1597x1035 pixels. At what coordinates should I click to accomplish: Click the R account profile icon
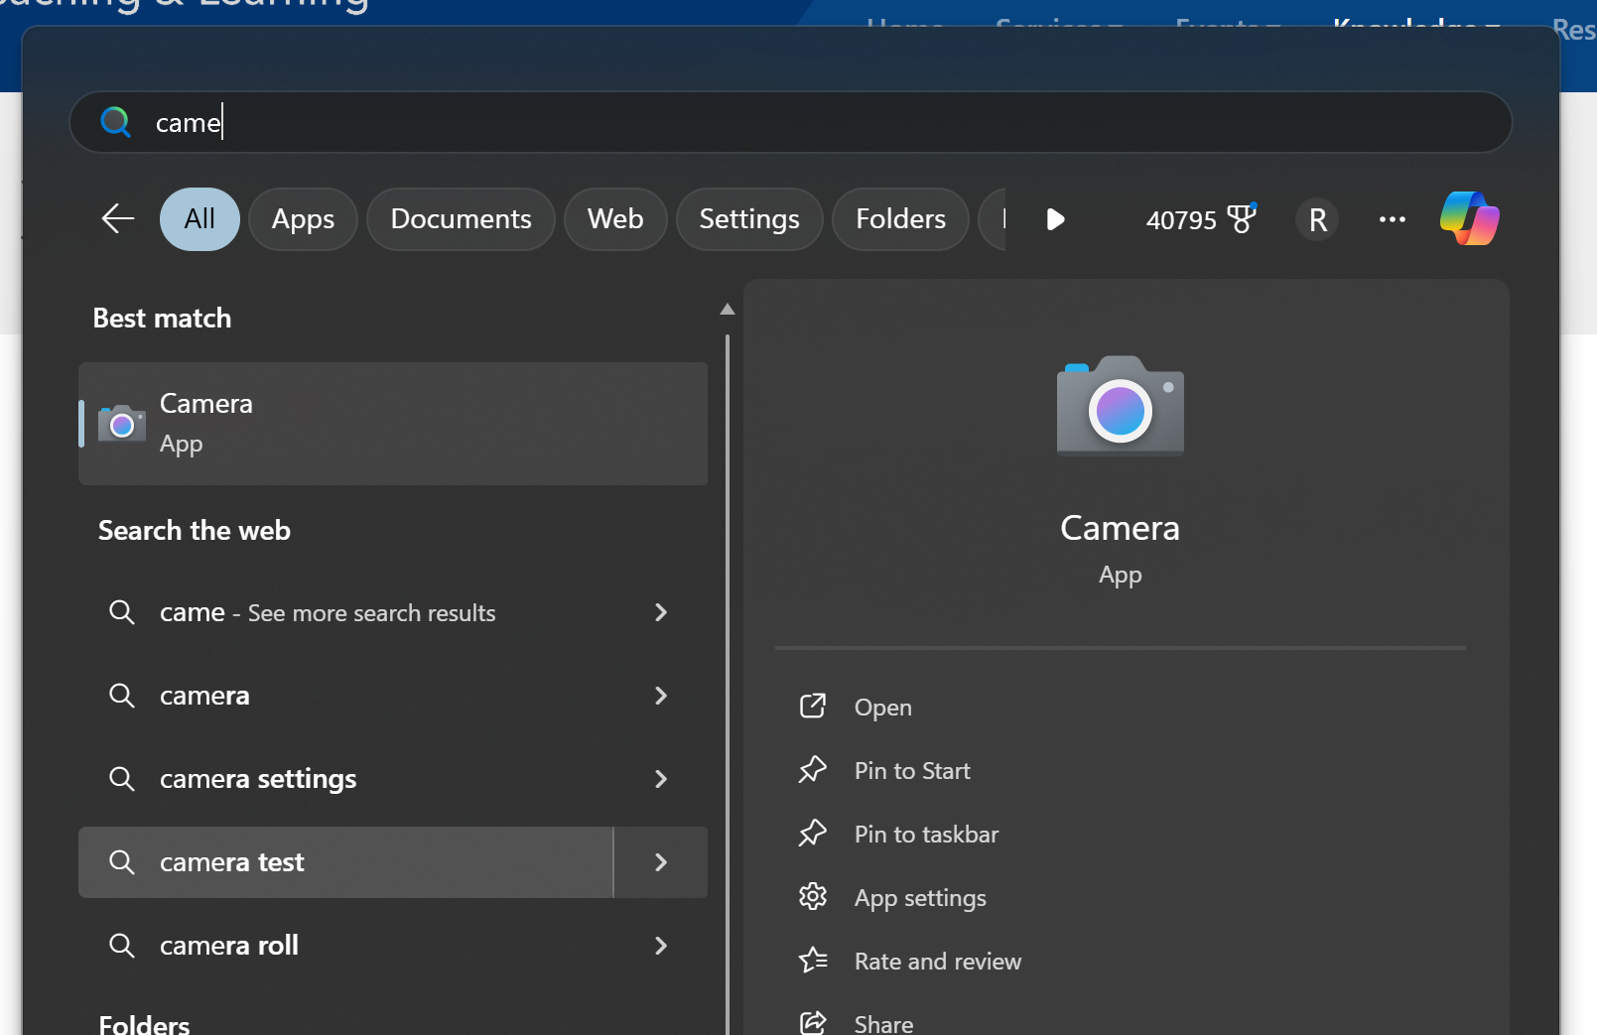coord(1317,219)
